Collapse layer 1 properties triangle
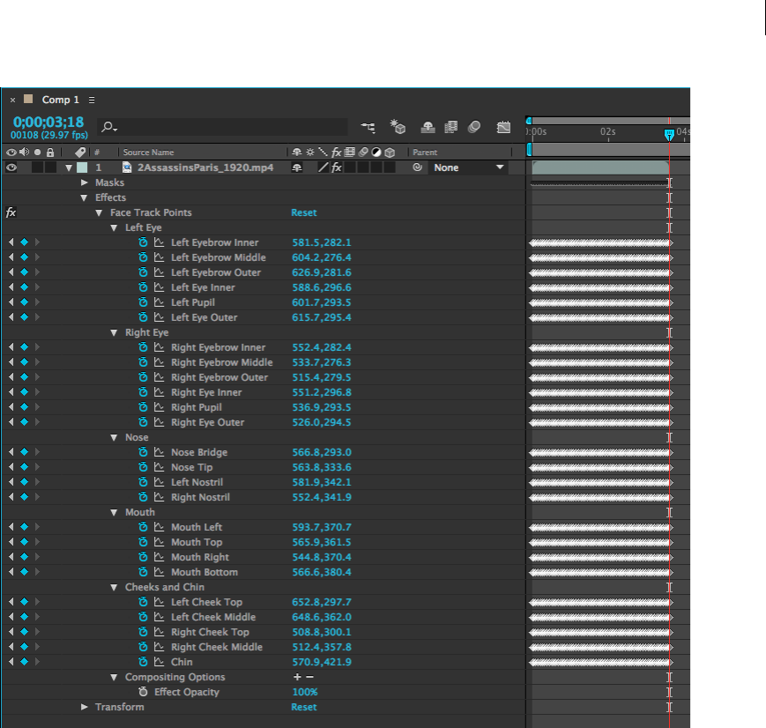766x728 pixels. point(69,167)
